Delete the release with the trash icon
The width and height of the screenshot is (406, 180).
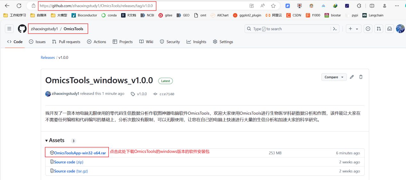[361, 77]
